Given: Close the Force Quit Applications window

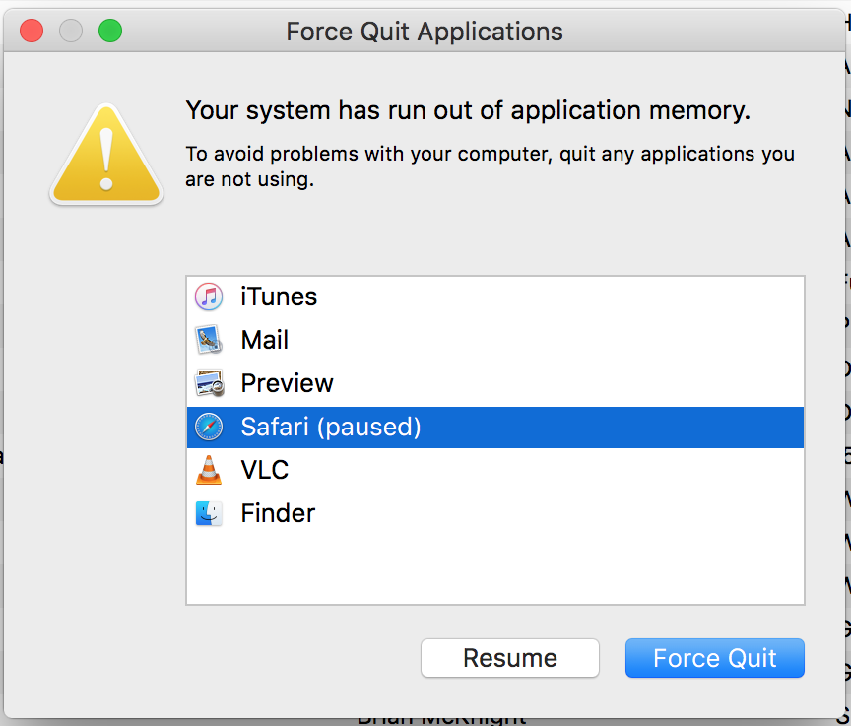Looking at the screenshot, I should point(32,31).
